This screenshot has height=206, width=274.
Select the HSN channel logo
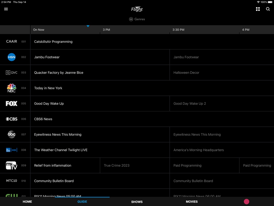pos(12,57)
